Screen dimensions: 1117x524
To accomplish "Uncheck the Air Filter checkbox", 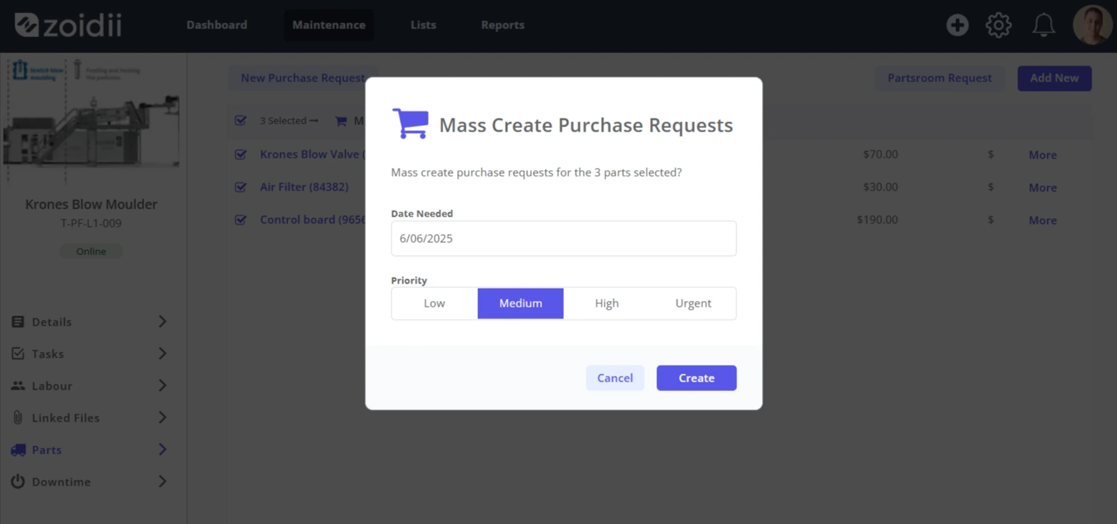I will coord(241,187).
